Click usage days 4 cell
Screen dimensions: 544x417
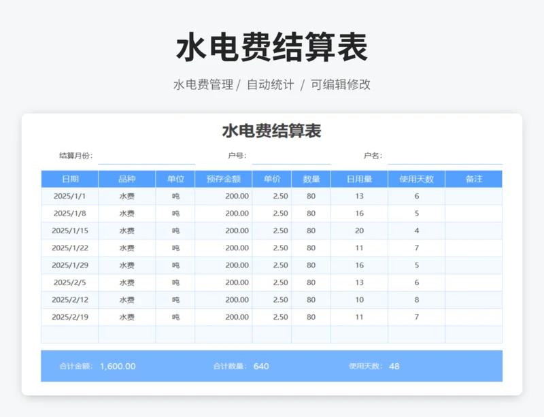tap(416, 231)
